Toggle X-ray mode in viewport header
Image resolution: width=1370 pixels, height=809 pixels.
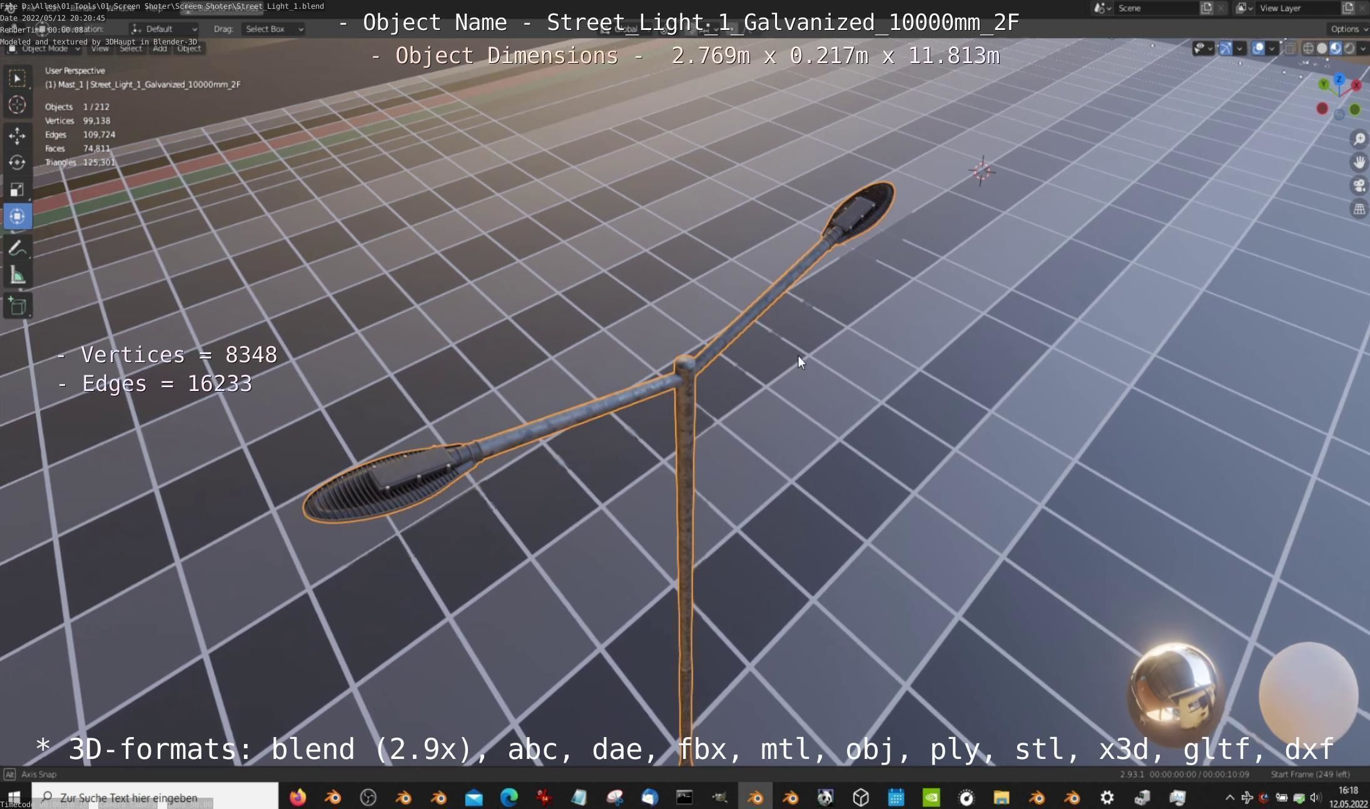coord(1289,48)
